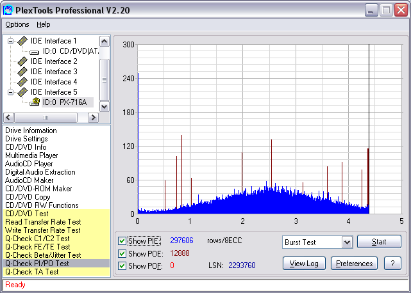Select IDE Interface 2 in tree

coord(54,61)
